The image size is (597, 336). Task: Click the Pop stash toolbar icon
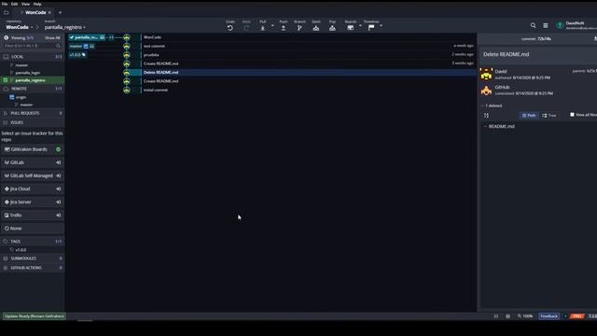pos(332,28)
